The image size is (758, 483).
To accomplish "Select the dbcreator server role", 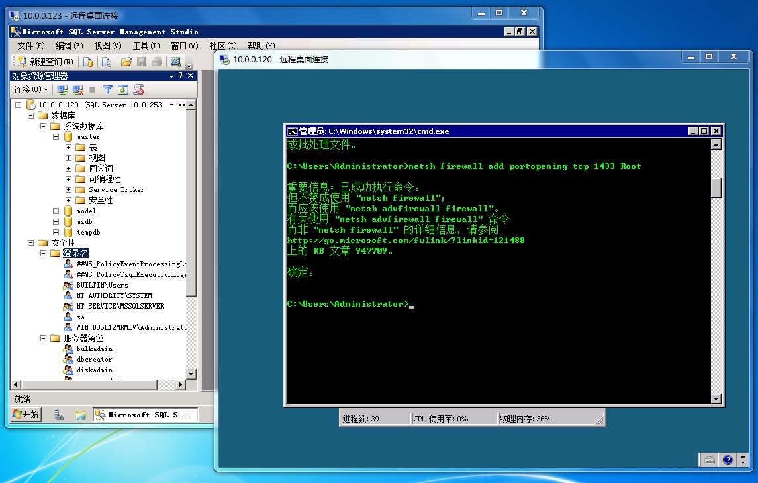I will point(94,360).
